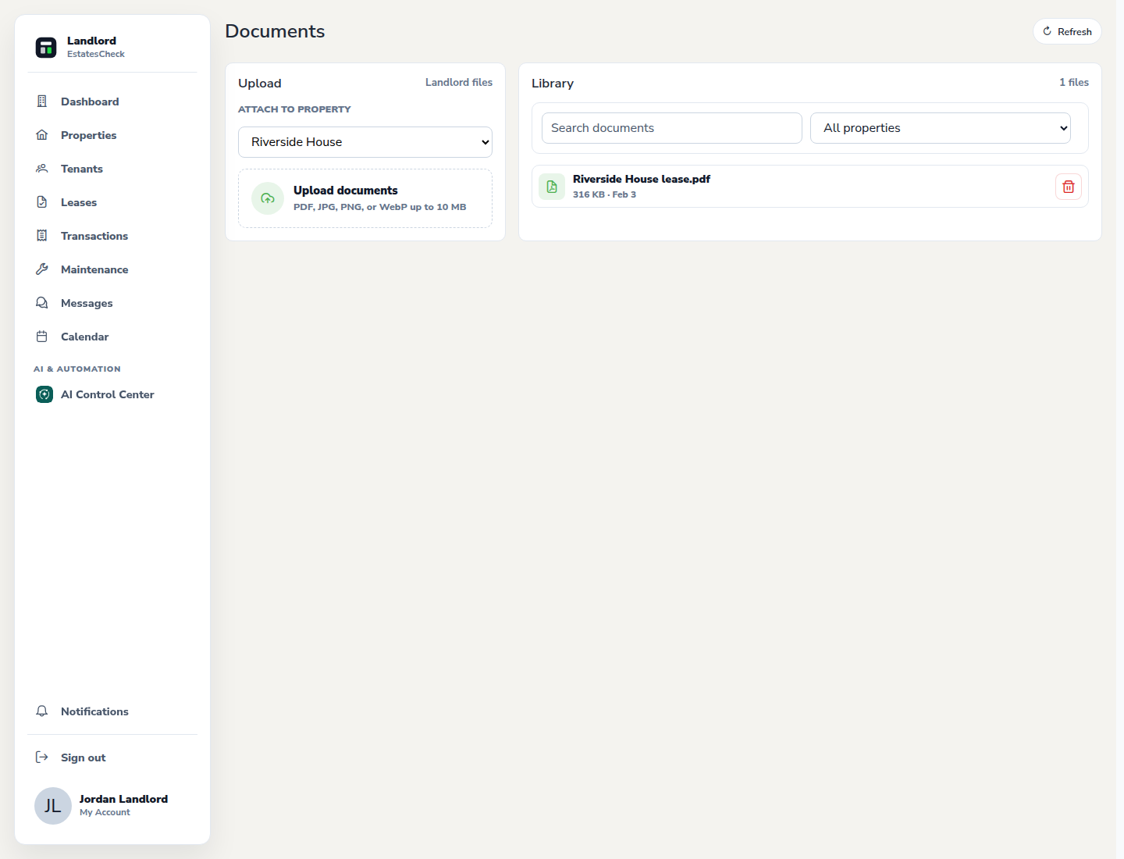Click the '1 files' count label
Viewport: 1124px width, 859px height.
coord(1074,82)
